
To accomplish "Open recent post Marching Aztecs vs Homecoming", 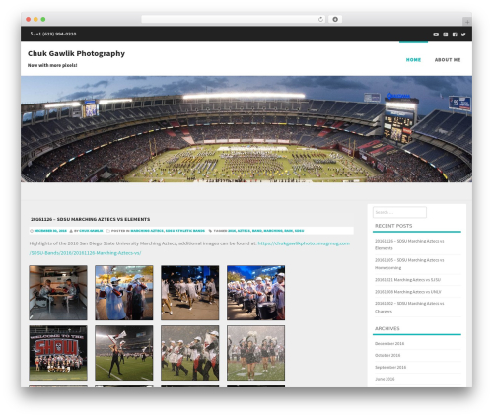I will click(x=409, y=264).
